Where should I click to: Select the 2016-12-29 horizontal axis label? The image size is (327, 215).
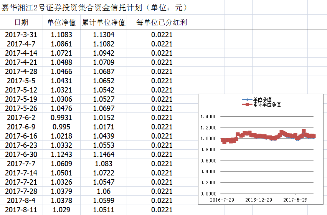[x=258, y=200]
